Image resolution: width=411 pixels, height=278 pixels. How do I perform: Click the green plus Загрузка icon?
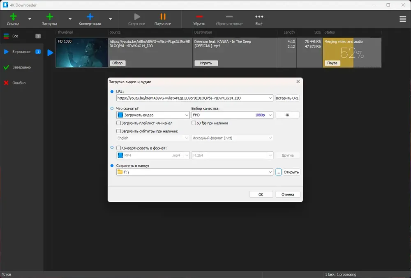[50, 17]
